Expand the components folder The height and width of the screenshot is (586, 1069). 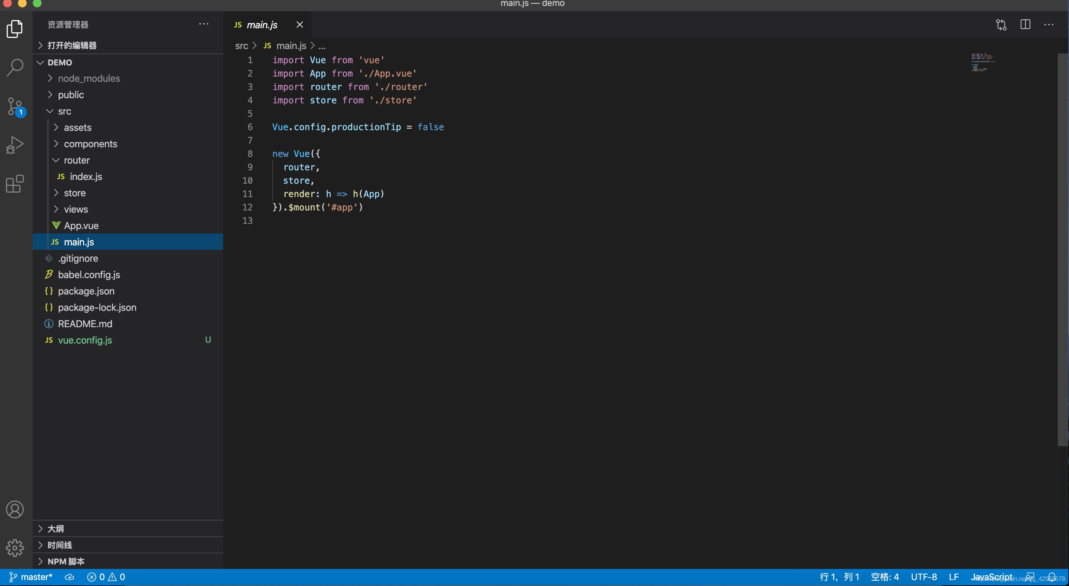coord(128,144)
